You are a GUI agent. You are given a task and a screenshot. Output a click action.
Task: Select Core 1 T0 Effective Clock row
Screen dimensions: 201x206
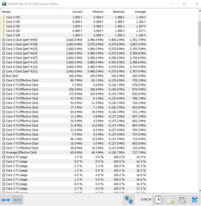[x=74, y=89]
